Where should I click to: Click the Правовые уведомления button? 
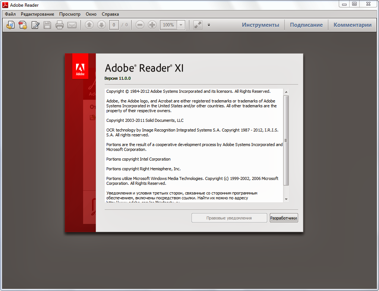point(229,218)
